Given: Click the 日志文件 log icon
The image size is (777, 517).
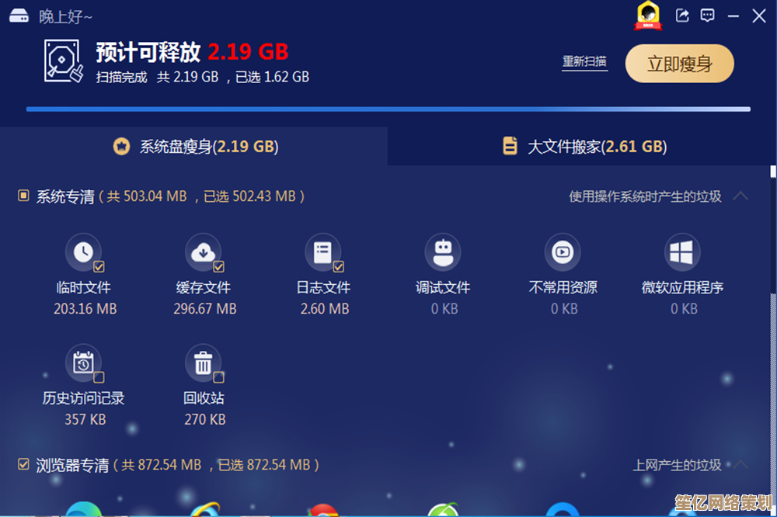Looking at the screenshot, I should (323, 252).
